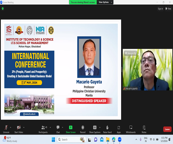Leave the meeting
Viewport: 173px width, 144px height.
pos(167,129)
